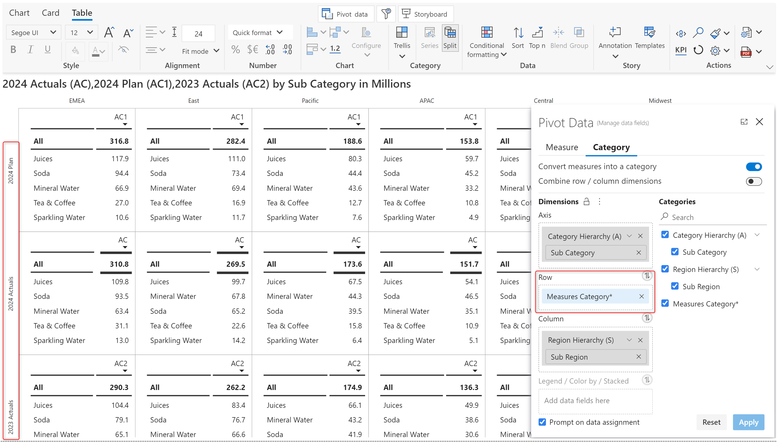This screenshot has width=777, height=442.
Task: Select the Top n tool
Action: pyautogui.click(x=537, y=33)
